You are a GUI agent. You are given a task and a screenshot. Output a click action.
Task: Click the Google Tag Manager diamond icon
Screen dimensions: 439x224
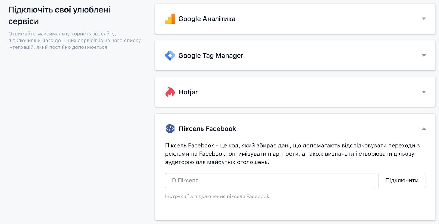(x=170, y=55)
